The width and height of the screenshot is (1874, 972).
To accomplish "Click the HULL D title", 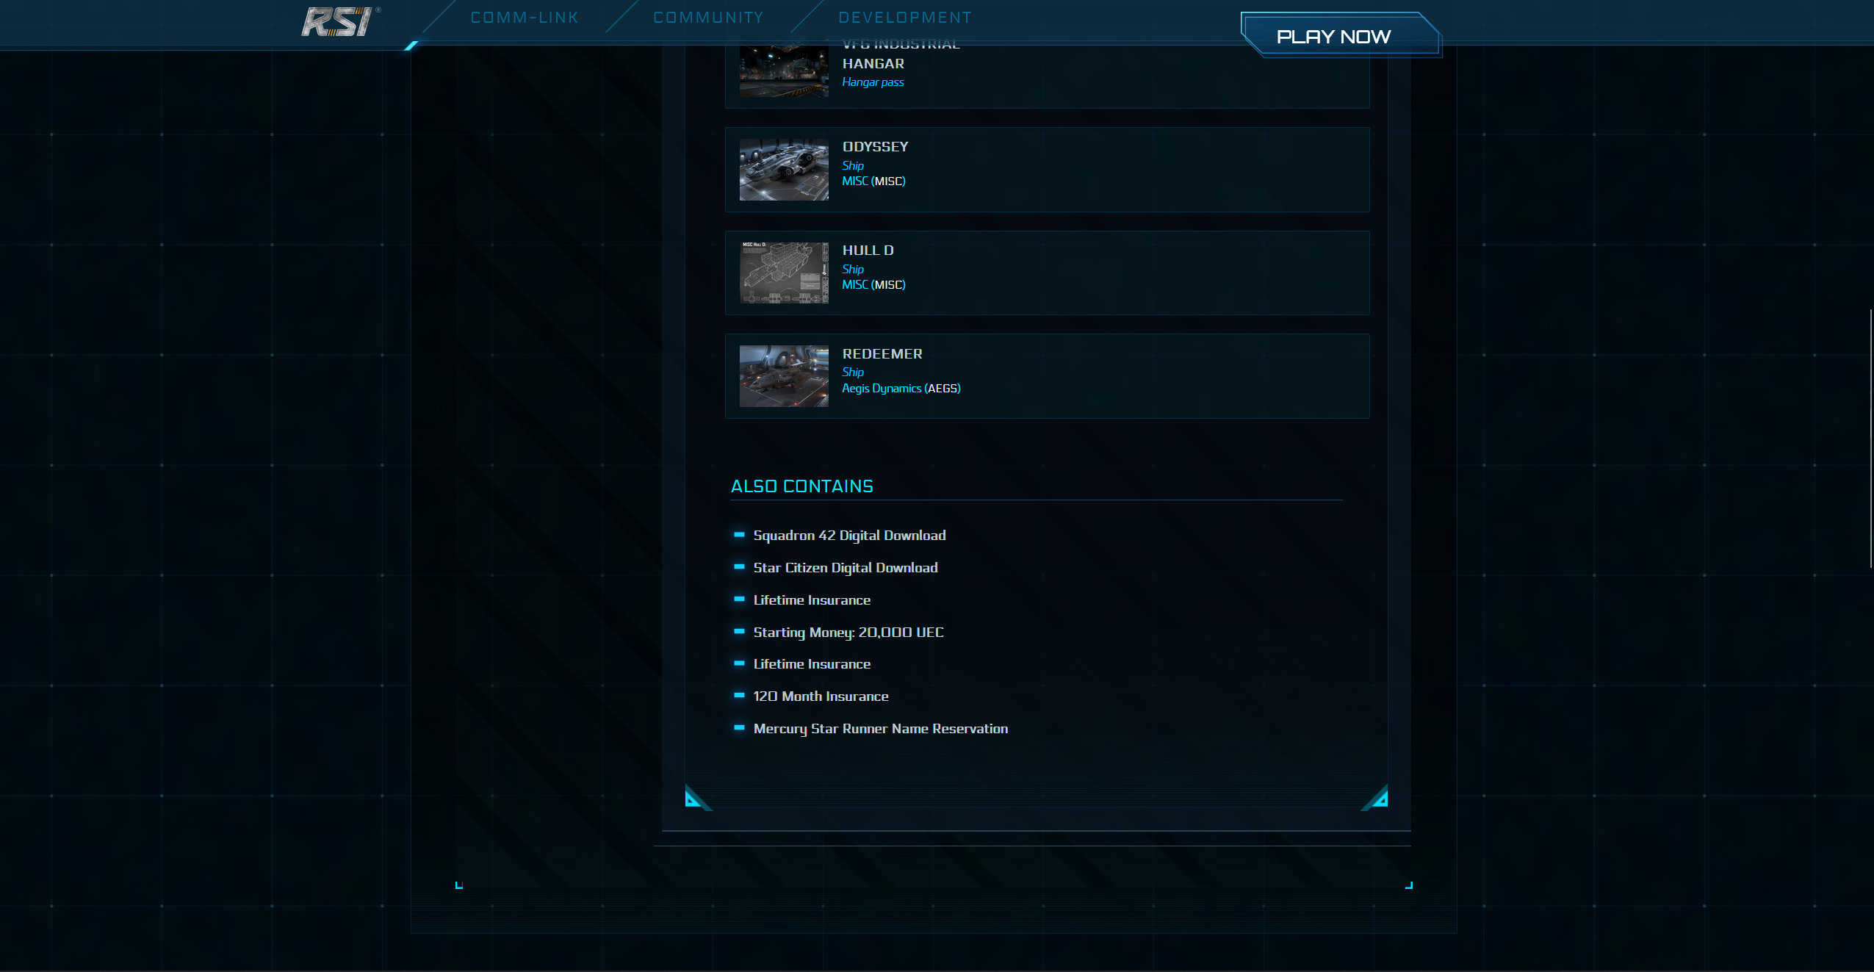I will pos(868,251).
